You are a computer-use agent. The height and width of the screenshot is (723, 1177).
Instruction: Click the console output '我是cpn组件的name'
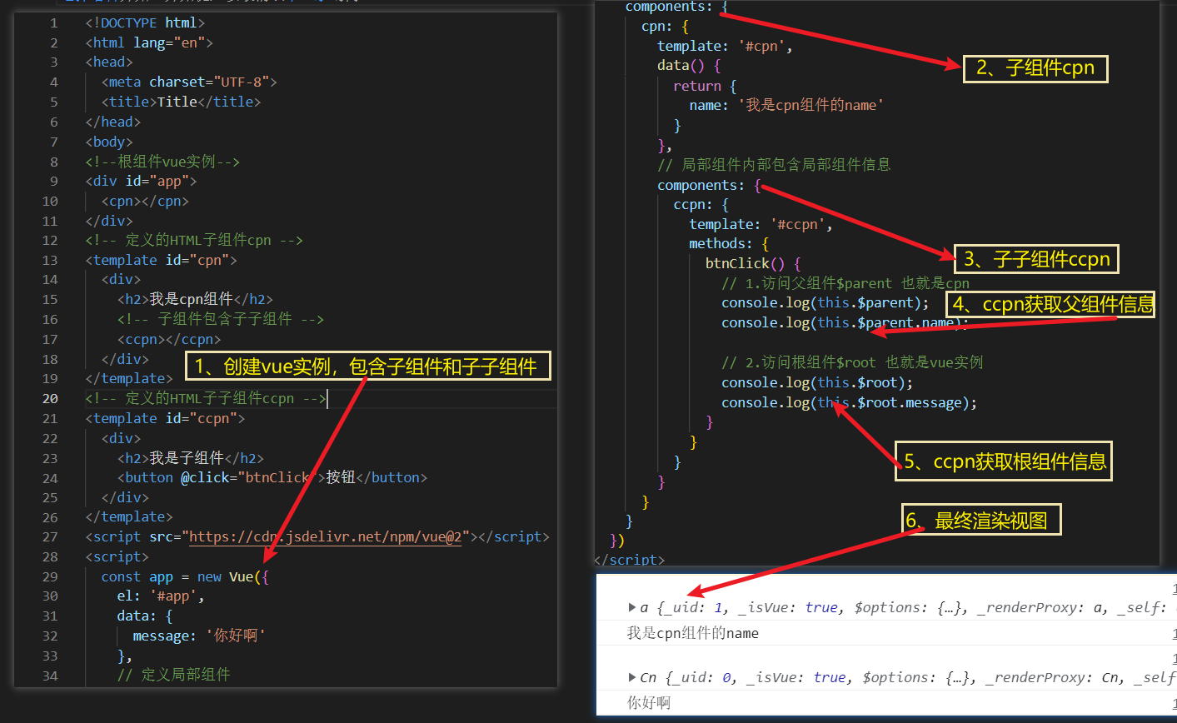pyautogui.click(x=693, y=633)
